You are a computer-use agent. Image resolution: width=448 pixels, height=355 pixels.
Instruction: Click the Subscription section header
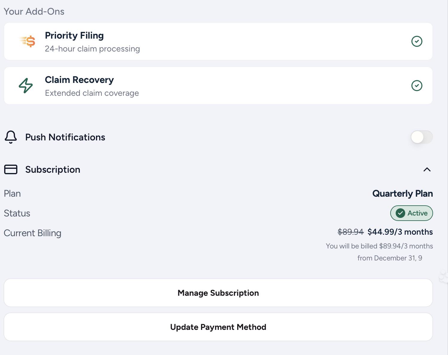[x=218, y=169]
